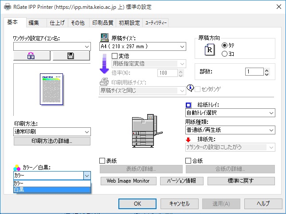Screen dimensions: 286x214
Task: Click the computer icon beside 原稿サイズ
Action: [x=104, y=38]
